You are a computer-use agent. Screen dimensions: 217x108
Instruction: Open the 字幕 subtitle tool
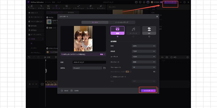48,7
